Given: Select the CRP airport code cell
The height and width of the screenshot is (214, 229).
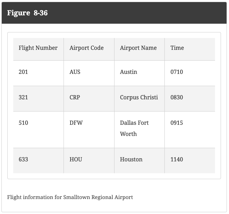Looking at the screenshot, I should pyautogui.click(x=75, y=98).
